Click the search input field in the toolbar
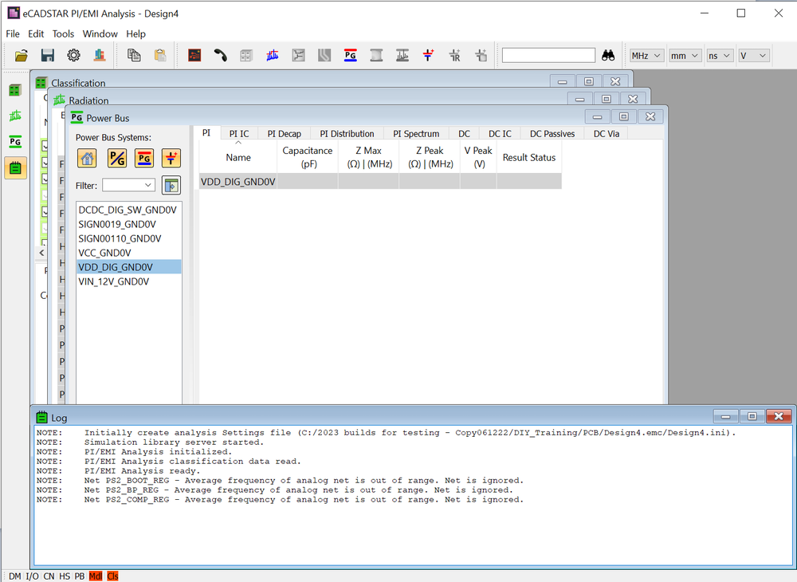Image resolution: width=797 pixels, height=582 pixels. click(x=548, y=55)
